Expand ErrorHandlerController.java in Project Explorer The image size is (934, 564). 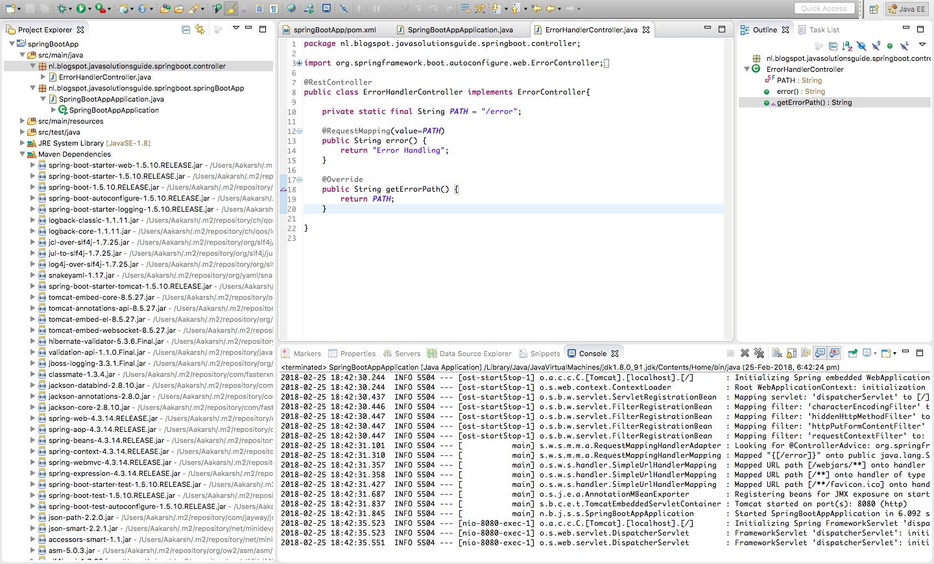[43, 77]
